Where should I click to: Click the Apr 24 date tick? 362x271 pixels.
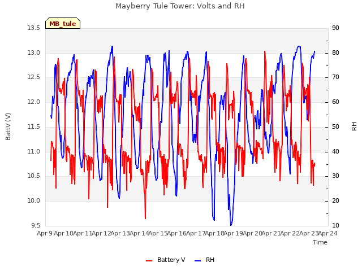coord(328,233)
